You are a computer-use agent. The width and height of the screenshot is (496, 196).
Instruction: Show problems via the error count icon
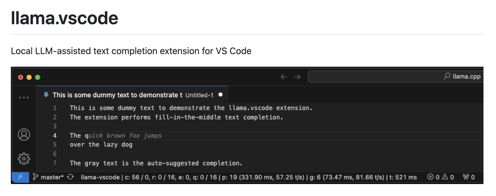point(430,177)
